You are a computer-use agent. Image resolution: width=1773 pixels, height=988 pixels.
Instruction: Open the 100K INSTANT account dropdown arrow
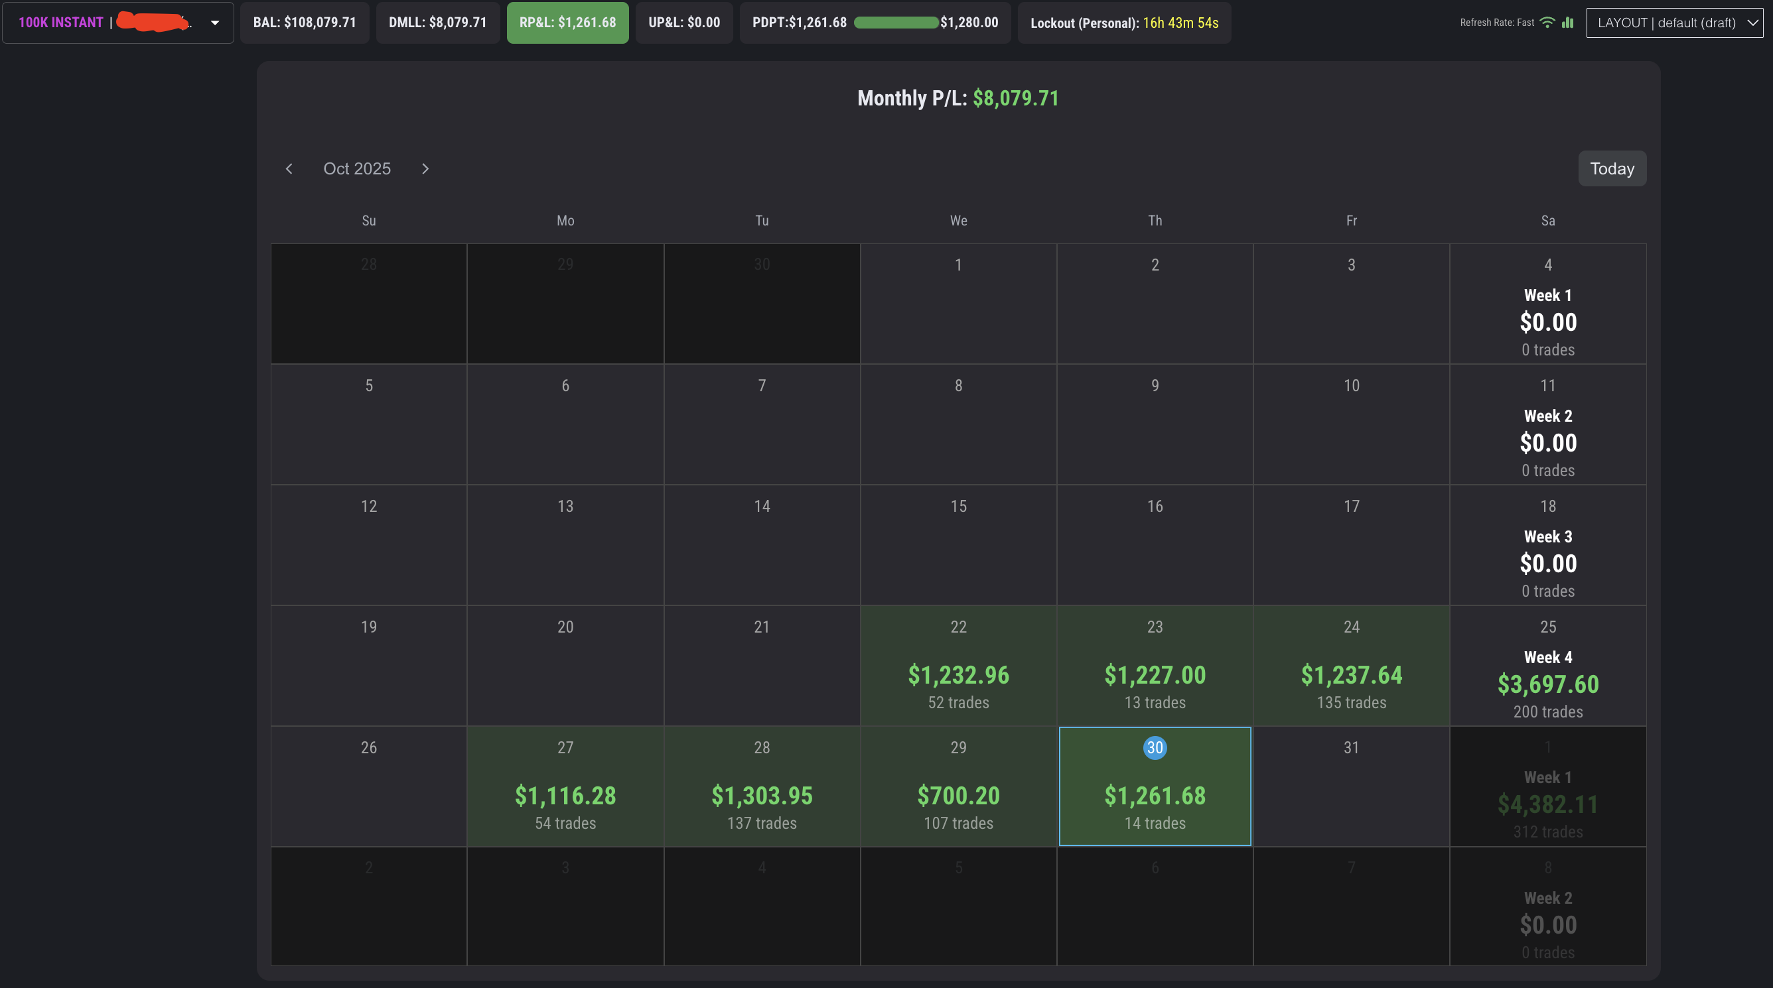[x=215, y=23]
